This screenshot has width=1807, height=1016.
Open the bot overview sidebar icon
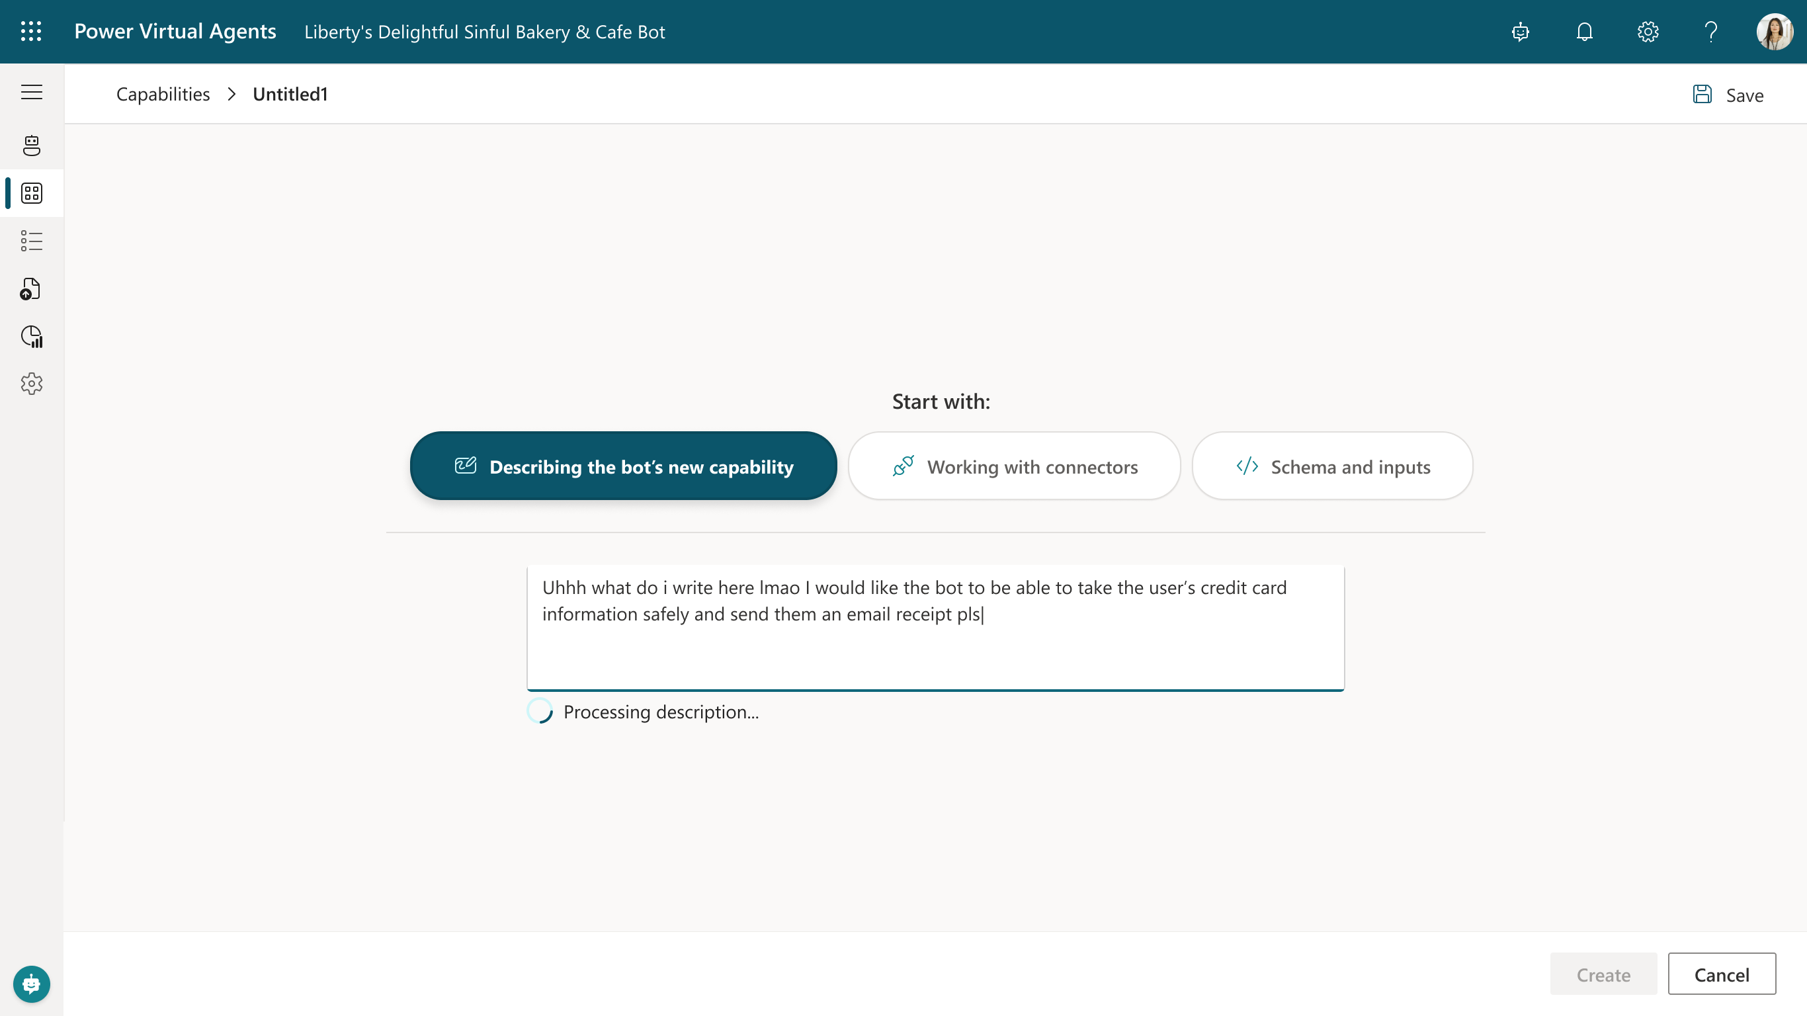point(32,146)
